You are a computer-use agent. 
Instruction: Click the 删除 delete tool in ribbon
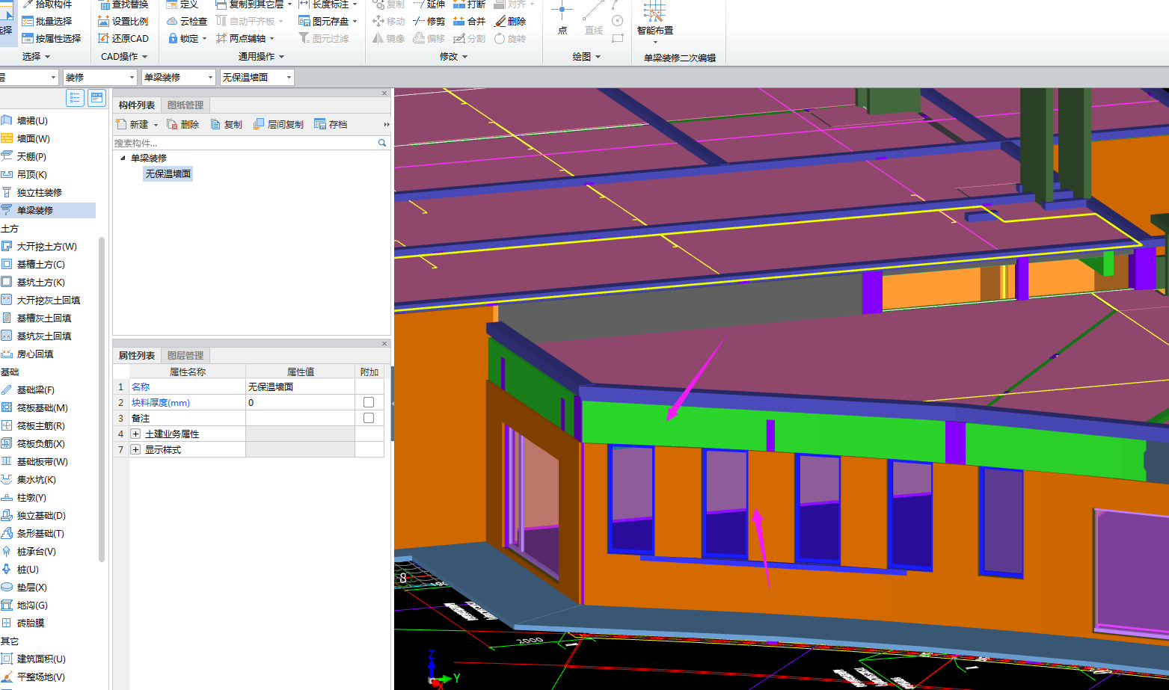click(x=510, y=21)
